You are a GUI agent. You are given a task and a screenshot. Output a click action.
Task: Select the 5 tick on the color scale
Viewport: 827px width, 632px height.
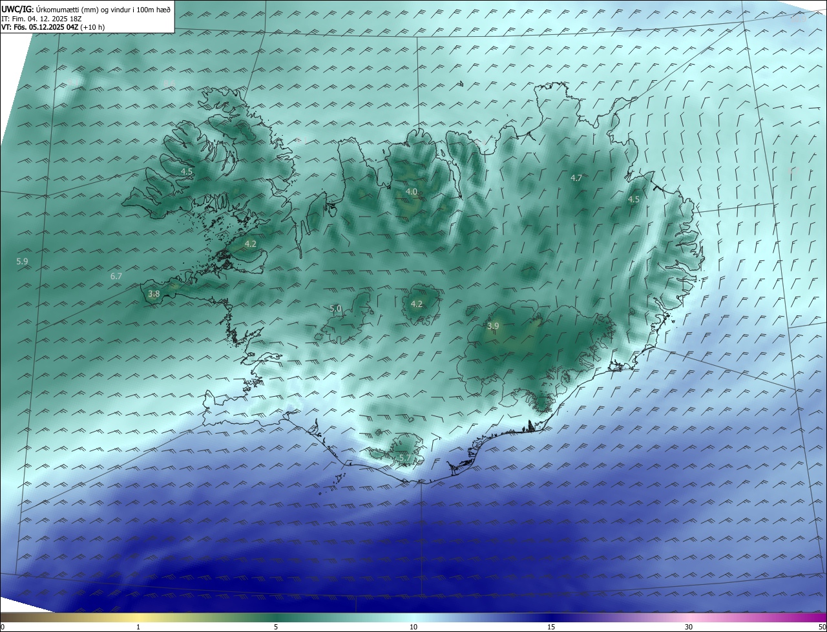pos(276,627)
